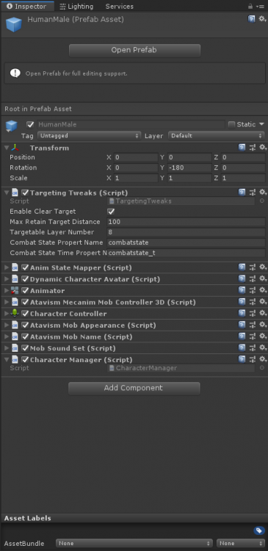Disable Dynamic Character Avatar component checkbox
Image resolution: width=268 pixels, height=551 pixels.
pyautogui.click(x=25, y=279)
